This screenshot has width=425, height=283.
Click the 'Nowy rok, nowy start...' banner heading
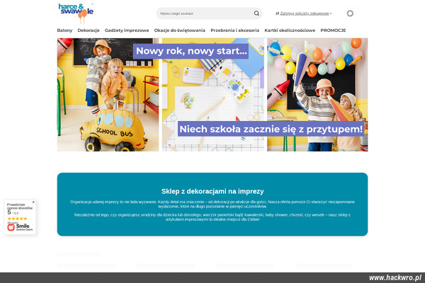(x=191, y=51)
